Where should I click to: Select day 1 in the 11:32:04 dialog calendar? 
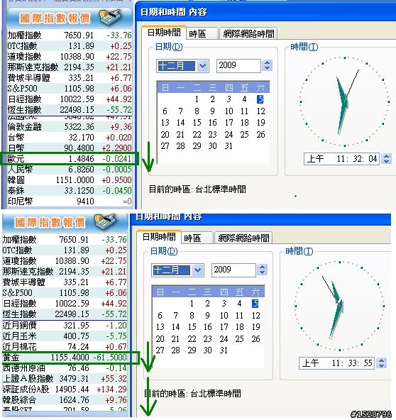197,99
